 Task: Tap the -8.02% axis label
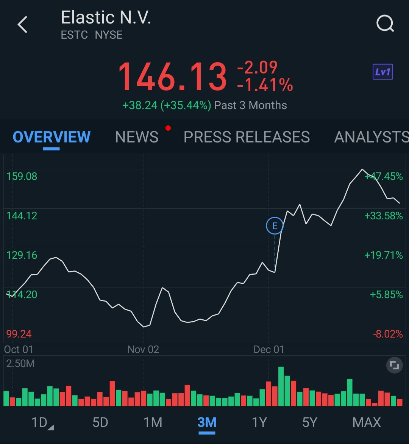point(388,334)
